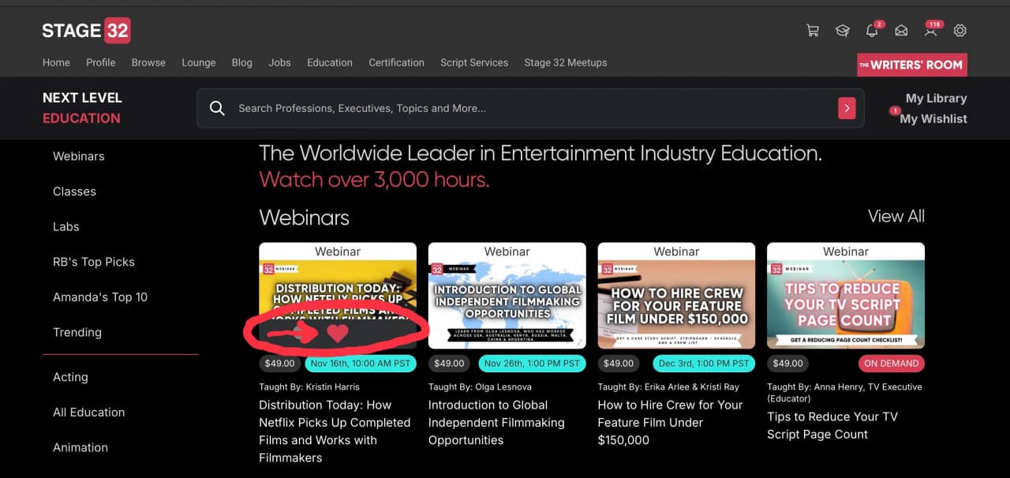This screenshot has width=1010, height=478.
Task: Click the magnifying glass search icon
Action: point(217,108)
